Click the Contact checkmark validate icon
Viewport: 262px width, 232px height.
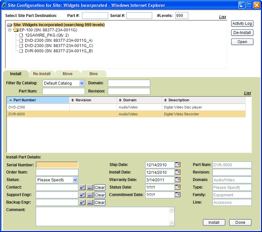point(82,187)
